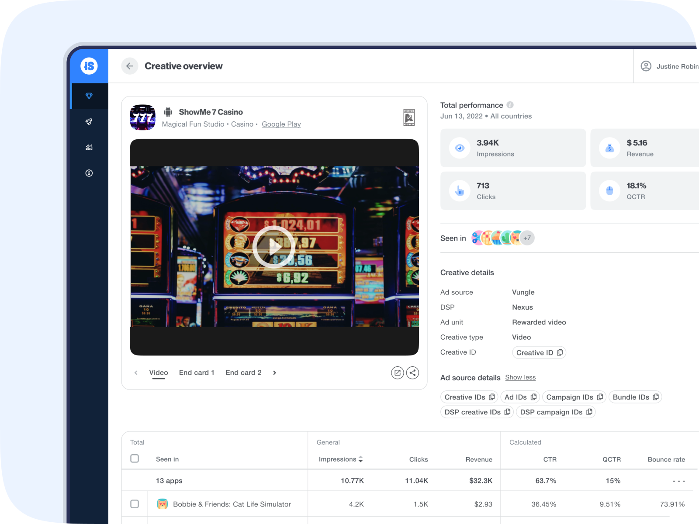Click the Revenue column header
Screen dimensions: 699x524
(x=479, y=459)
